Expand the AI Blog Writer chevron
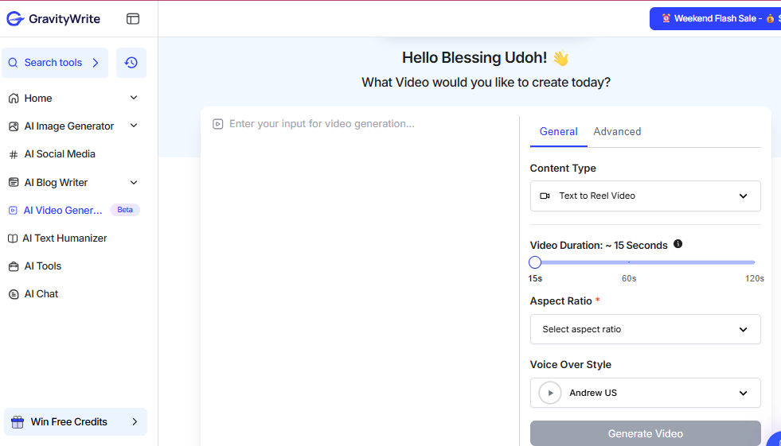Image resolution: width=781 pixels, height=446 pixels. [x=134, y=182]
